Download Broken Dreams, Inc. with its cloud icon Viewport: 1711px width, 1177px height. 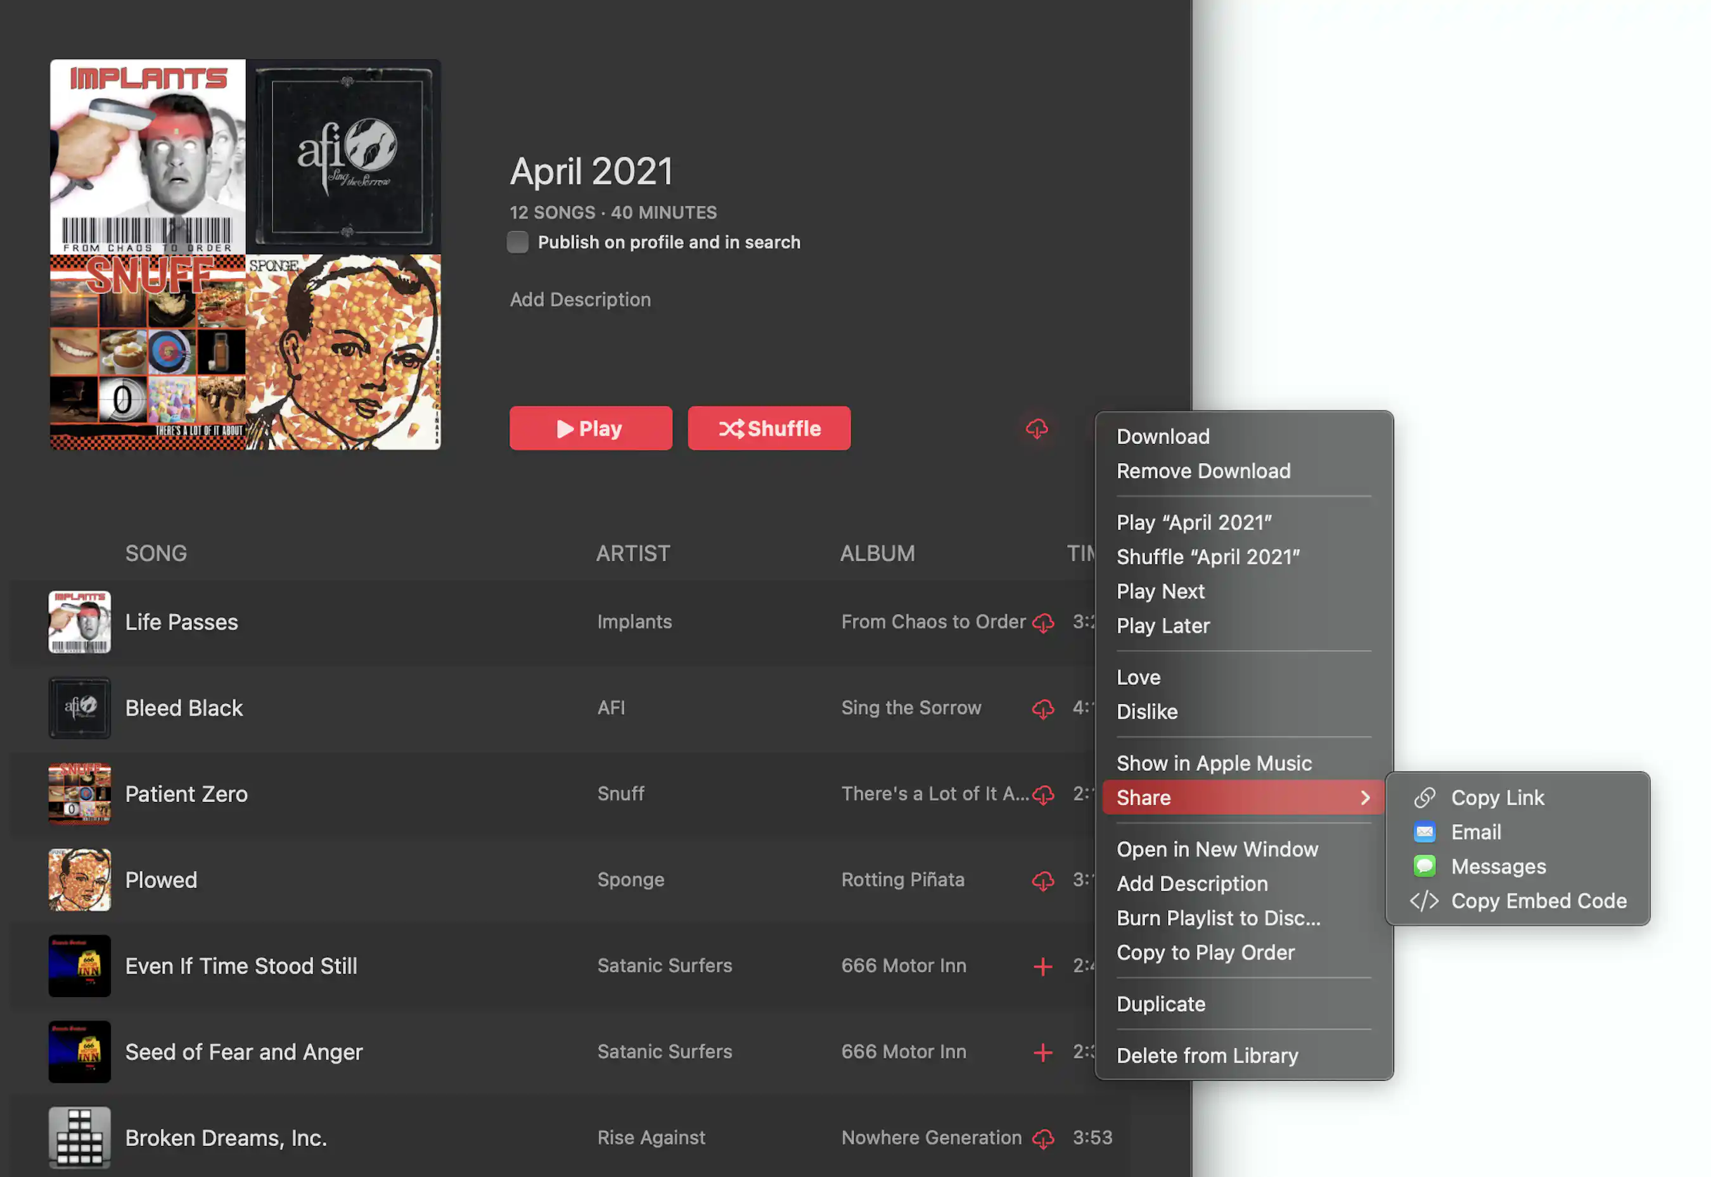[x=1042, y=1137]
